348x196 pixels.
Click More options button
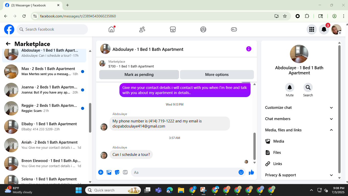pos(217,75)
